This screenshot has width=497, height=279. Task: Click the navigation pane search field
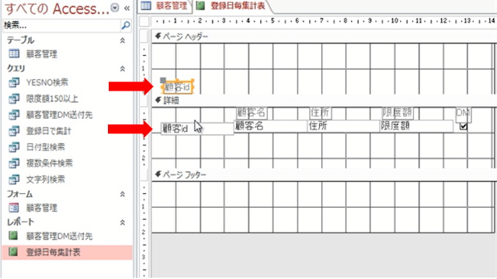coord(62,26)
